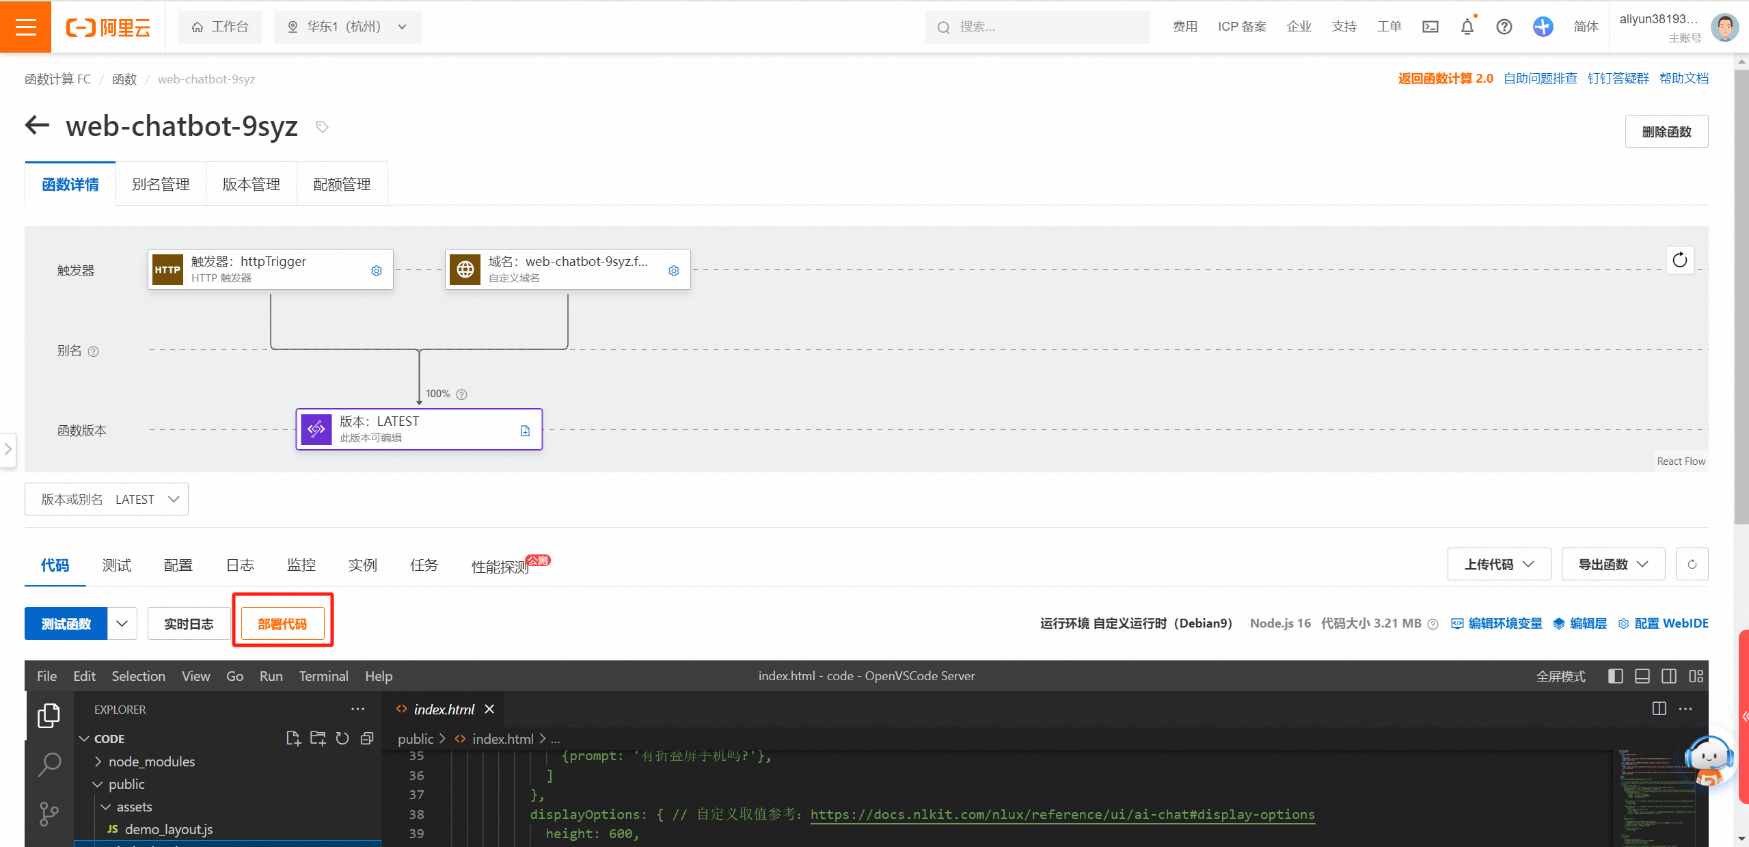Toggle primary sidebar layout icon
The image size is (1749, 847).
pos(1615,676)
